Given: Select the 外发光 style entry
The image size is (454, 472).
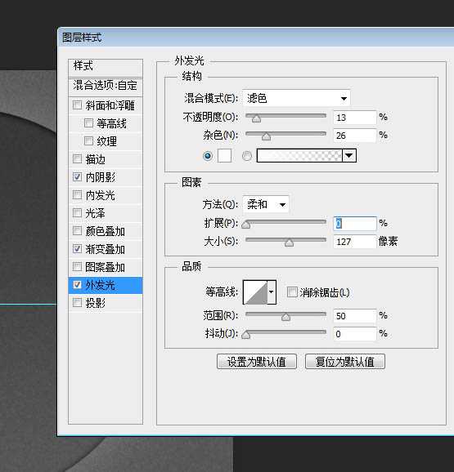Looking at the screenshot, I should pos(106,285).
